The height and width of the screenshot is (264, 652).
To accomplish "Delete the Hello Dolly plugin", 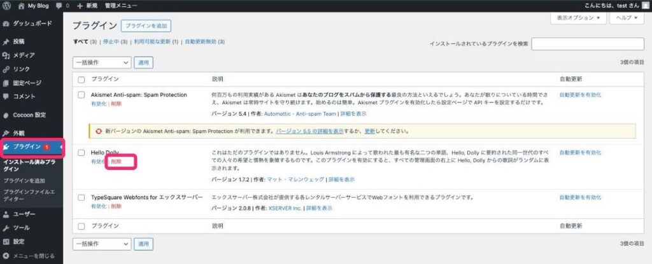I will 117,162.
